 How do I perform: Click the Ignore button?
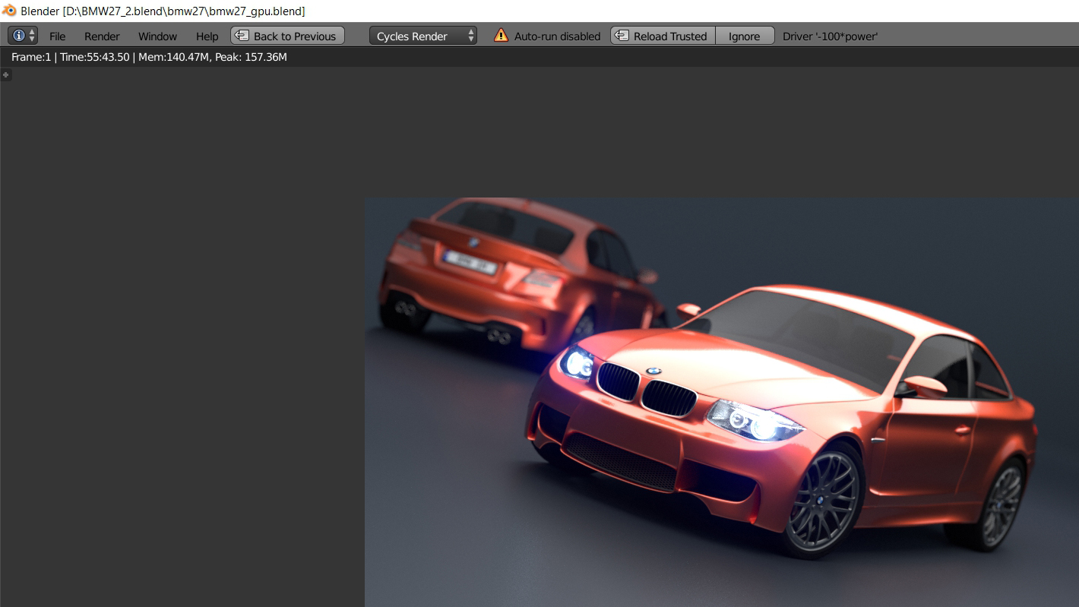tap(745, 36)
